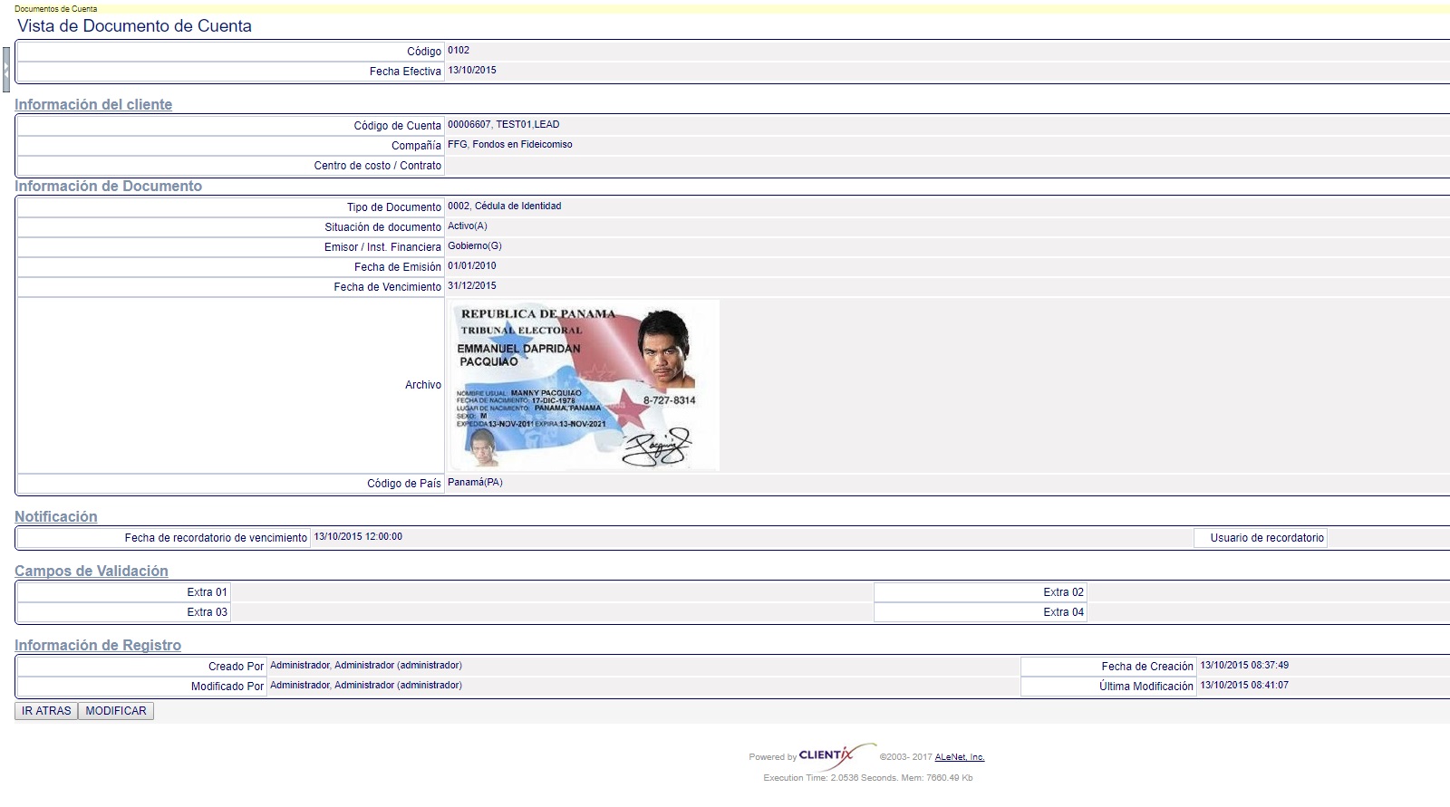Expand the left side panel handle
The image size is (1450, 807).
click(x=6, y=70)
